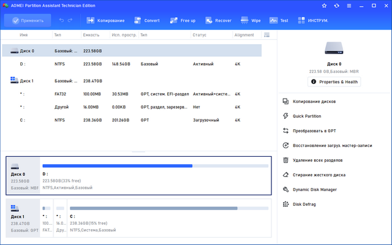Viewport: 392px width, 245px height.
Task: Open the Копирование (copy) tool
Action: 105,20
